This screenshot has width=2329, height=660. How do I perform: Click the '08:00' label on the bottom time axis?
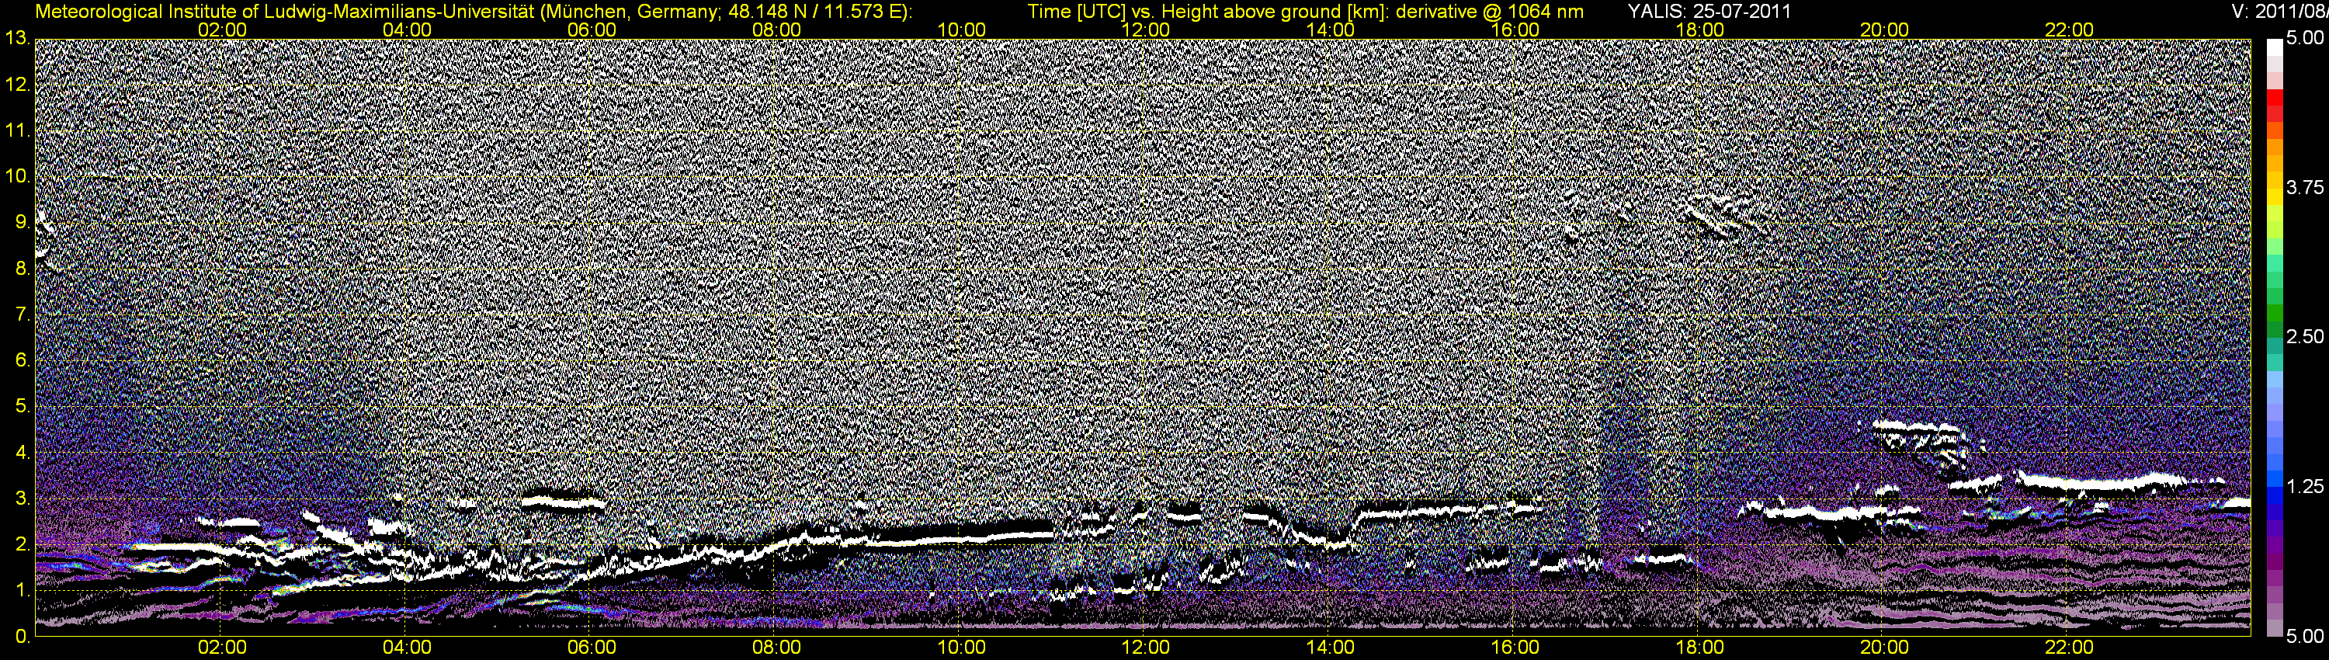tap(776, 648)
